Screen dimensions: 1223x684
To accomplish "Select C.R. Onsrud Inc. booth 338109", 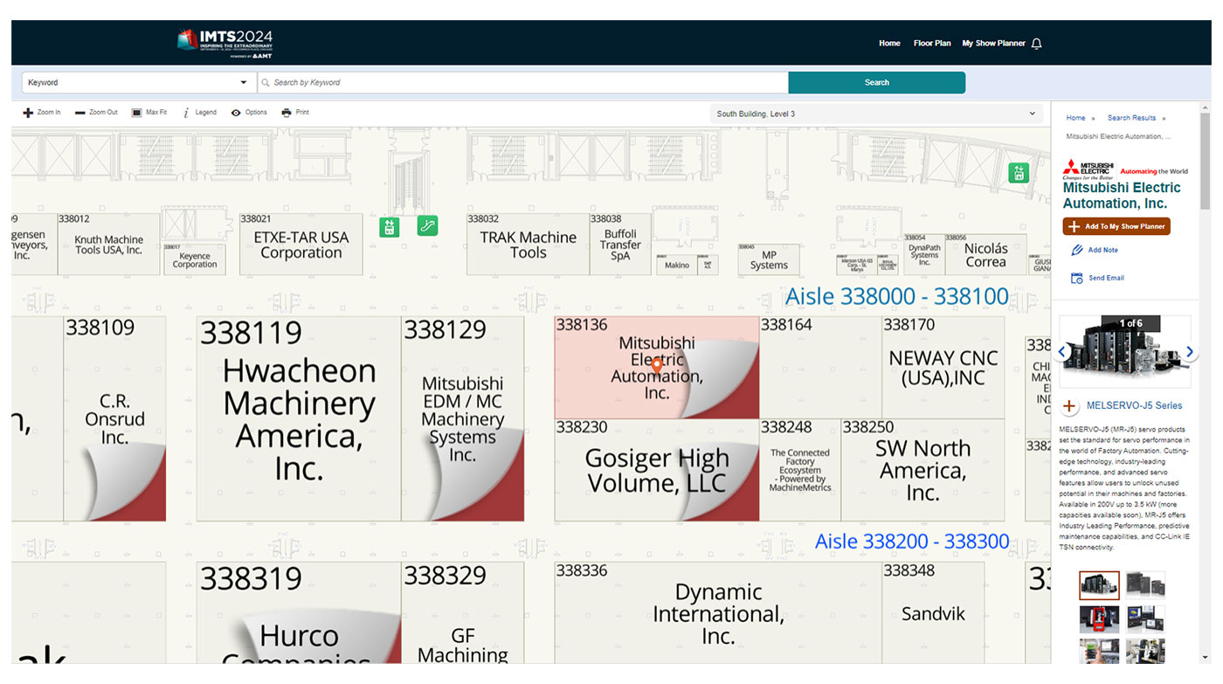I will 114,419.
